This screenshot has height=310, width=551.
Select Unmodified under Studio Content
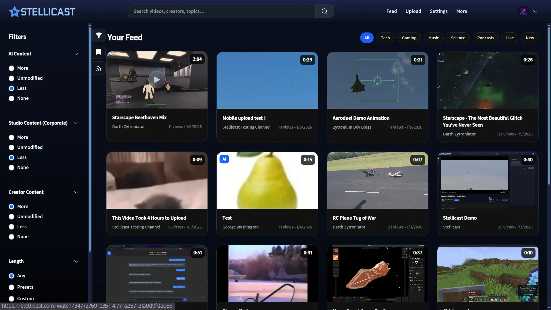11,148
